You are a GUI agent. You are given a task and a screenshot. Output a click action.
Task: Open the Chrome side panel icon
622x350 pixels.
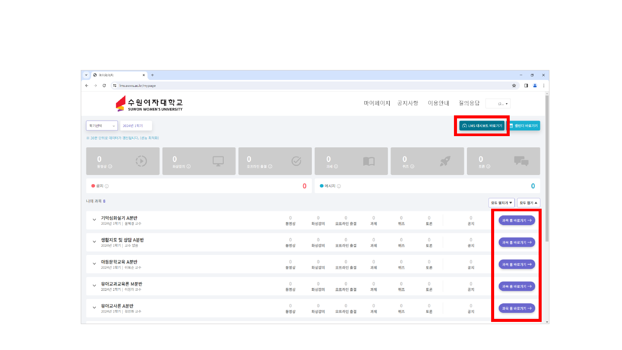tap(526, 86)
